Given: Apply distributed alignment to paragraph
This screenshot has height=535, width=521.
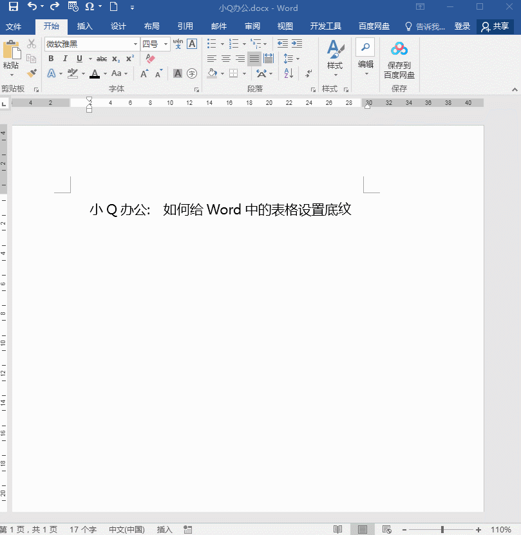Looking at the screenshot, I should (x=269, y=59).
